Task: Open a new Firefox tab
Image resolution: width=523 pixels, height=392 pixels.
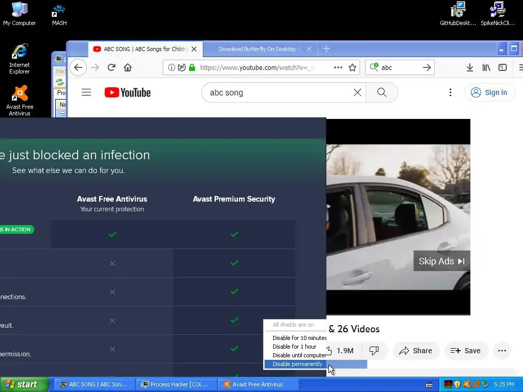Action: tap(326, 49)
